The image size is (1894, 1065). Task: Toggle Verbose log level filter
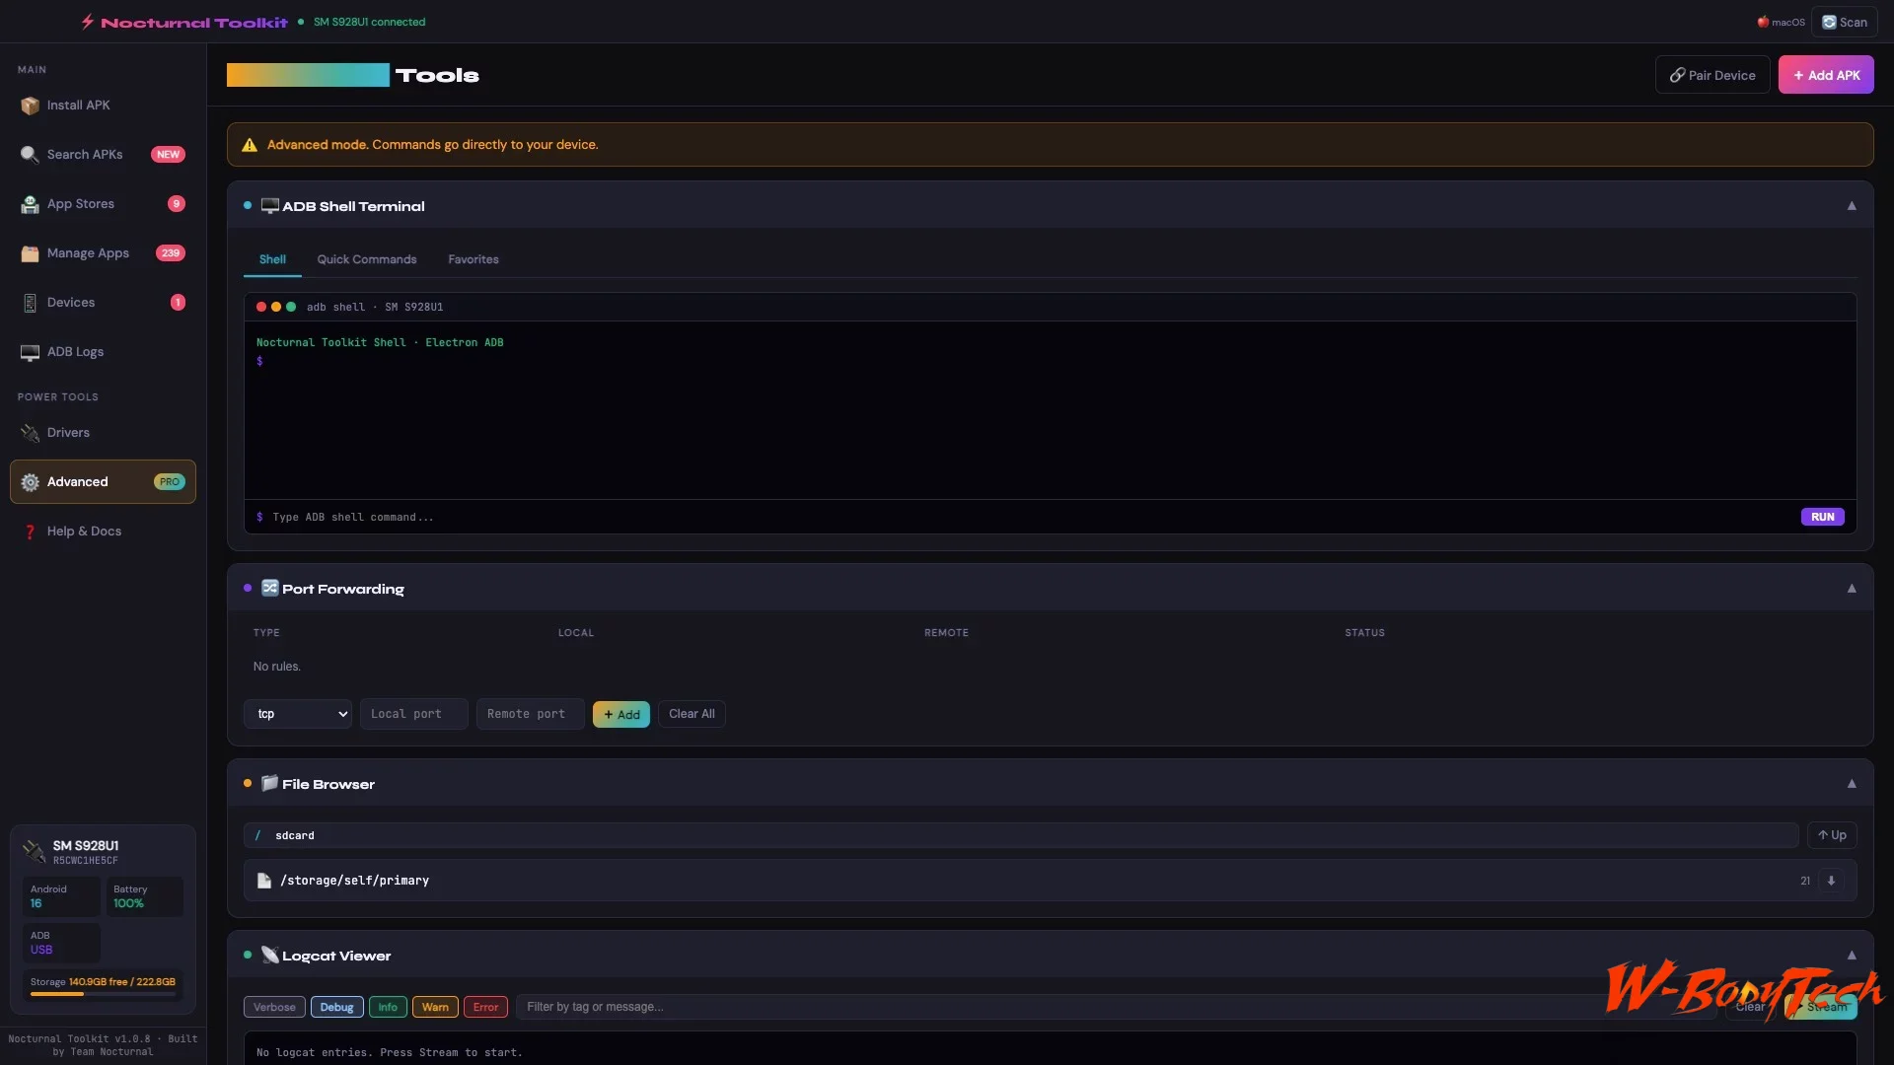pos(274,1007)
